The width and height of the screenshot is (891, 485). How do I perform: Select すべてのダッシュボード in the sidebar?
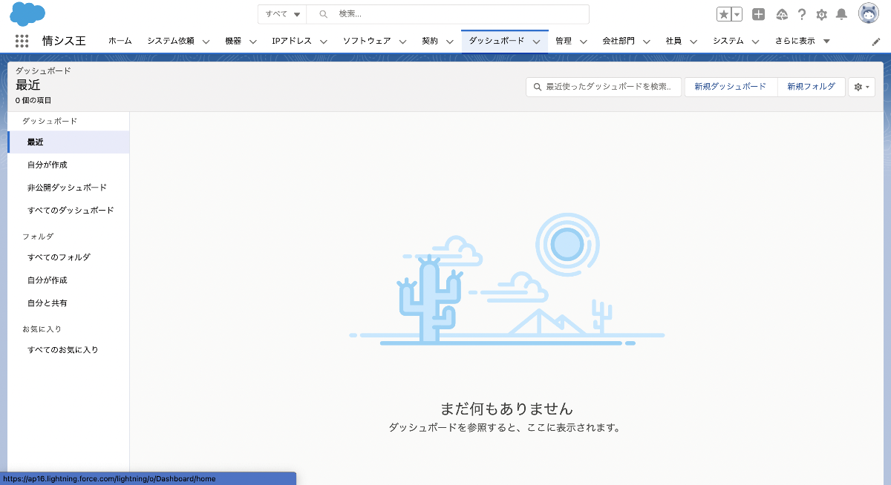tap(68, 211)
